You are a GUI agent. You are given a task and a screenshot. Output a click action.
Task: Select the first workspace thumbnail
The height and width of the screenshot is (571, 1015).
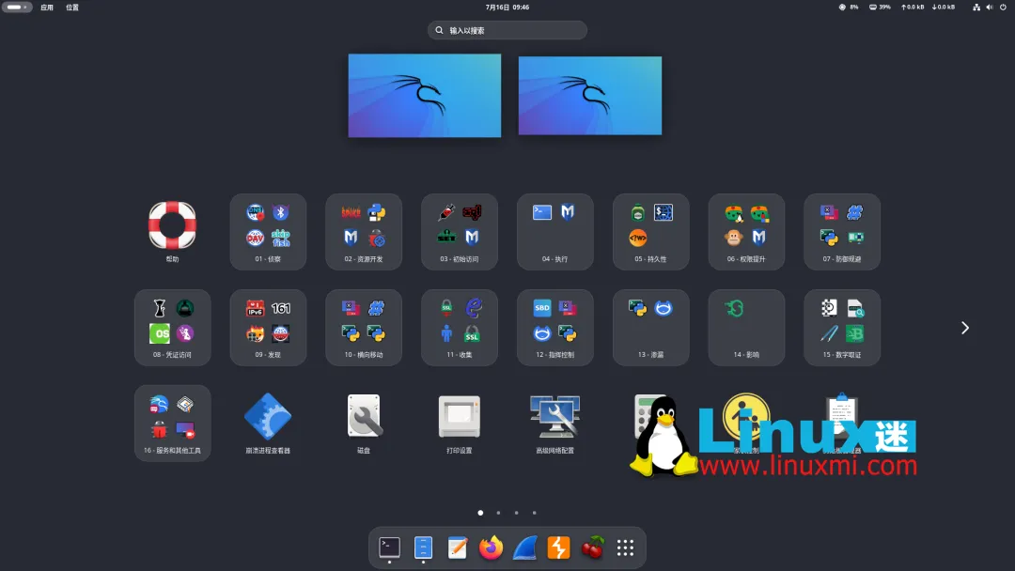click(425, 96)
